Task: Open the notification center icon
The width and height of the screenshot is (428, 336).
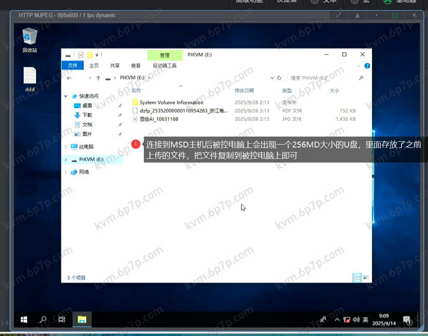Action: (407, 320)
